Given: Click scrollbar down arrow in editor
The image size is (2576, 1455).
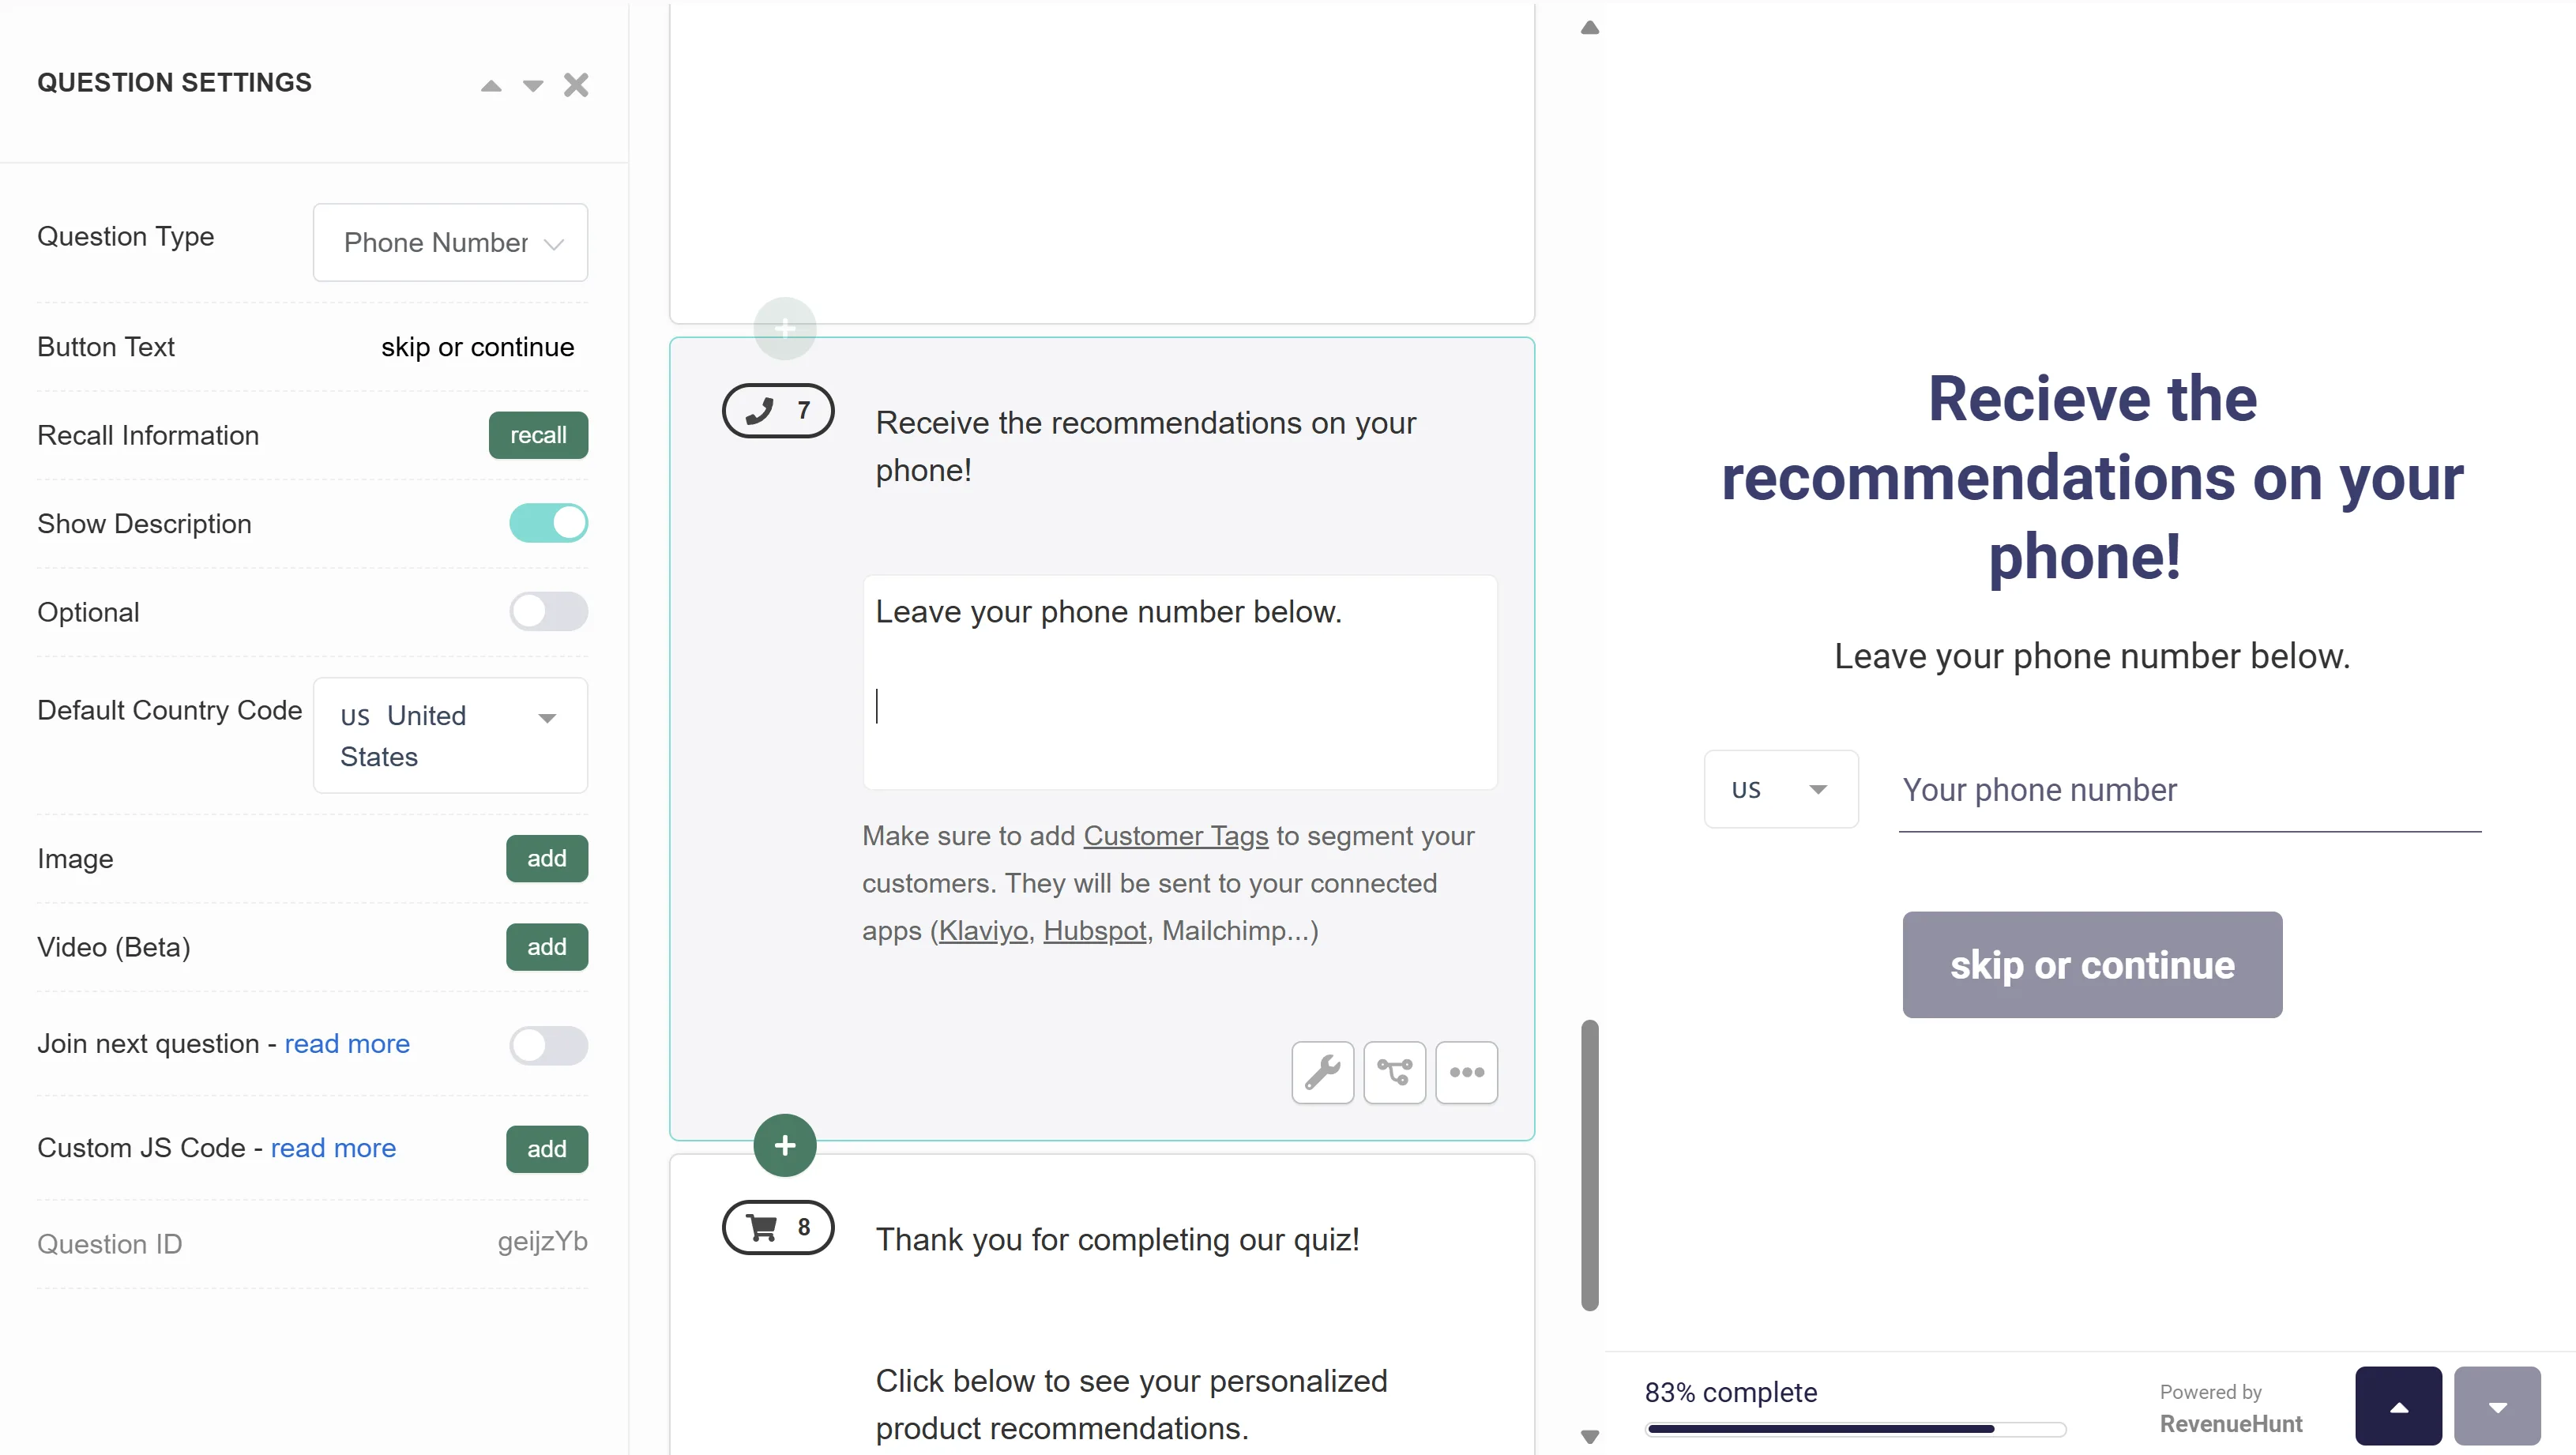Looking at the screenshot, I should point(1590,1437).
